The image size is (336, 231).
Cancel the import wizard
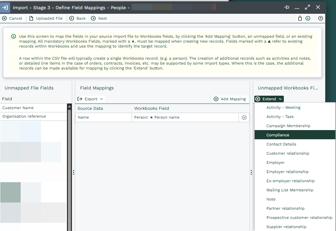(x=12, y=18)
